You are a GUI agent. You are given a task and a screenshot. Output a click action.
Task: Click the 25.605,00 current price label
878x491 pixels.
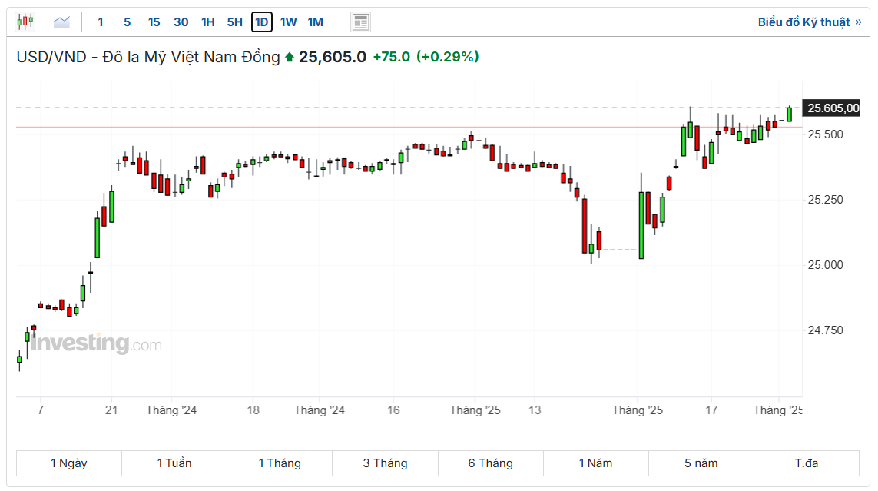pos(833,108)
